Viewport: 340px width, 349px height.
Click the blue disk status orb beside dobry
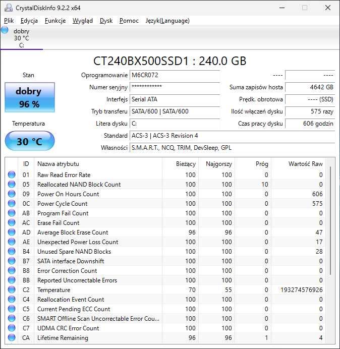(5, 30)
